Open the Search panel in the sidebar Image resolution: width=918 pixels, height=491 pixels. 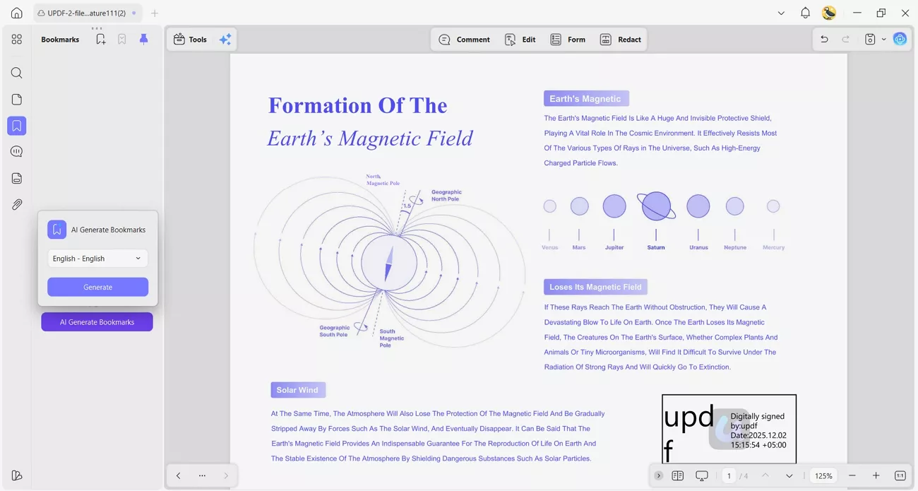pos(16,73)
